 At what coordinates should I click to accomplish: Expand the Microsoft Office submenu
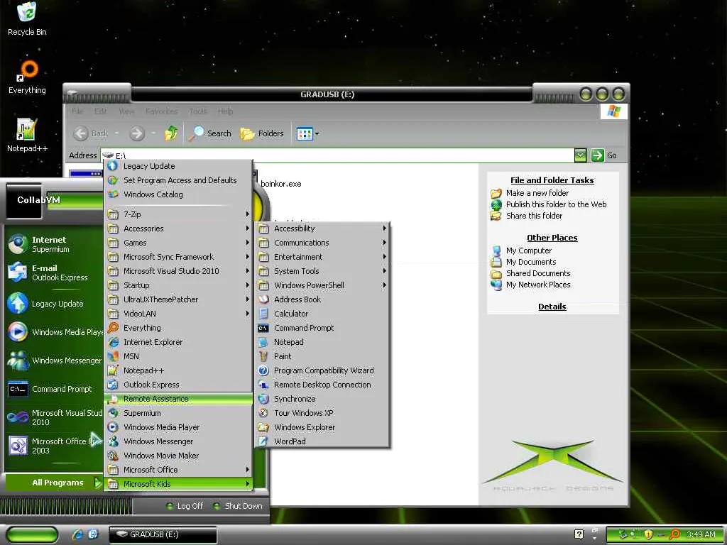[178, 470]
